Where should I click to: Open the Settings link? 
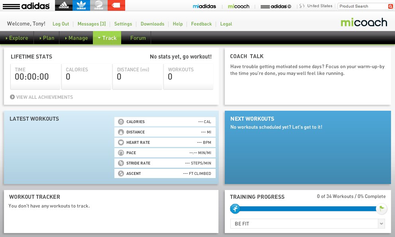(123, 24)
